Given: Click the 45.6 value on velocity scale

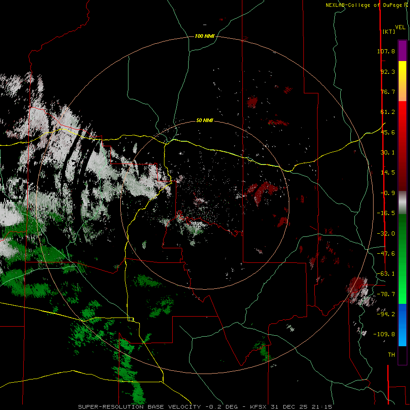Looking at the screenshot, I should [x=388, y=132].
